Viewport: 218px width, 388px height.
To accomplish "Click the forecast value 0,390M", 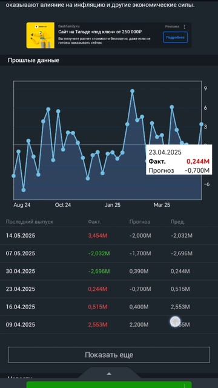I will coord(139,271).
